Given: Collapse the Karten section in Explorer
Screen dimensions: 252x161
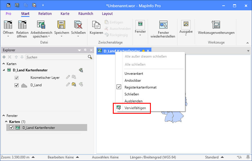Looking at the screenshot, I should 4,64.
